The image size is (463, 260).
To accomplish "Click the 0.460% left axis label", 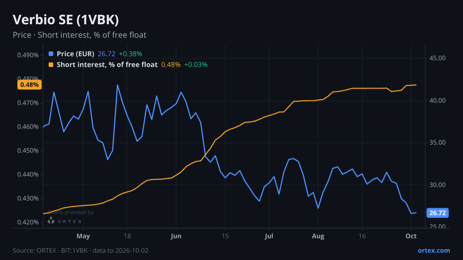I will pyautogui.click(x=28, y=127).
